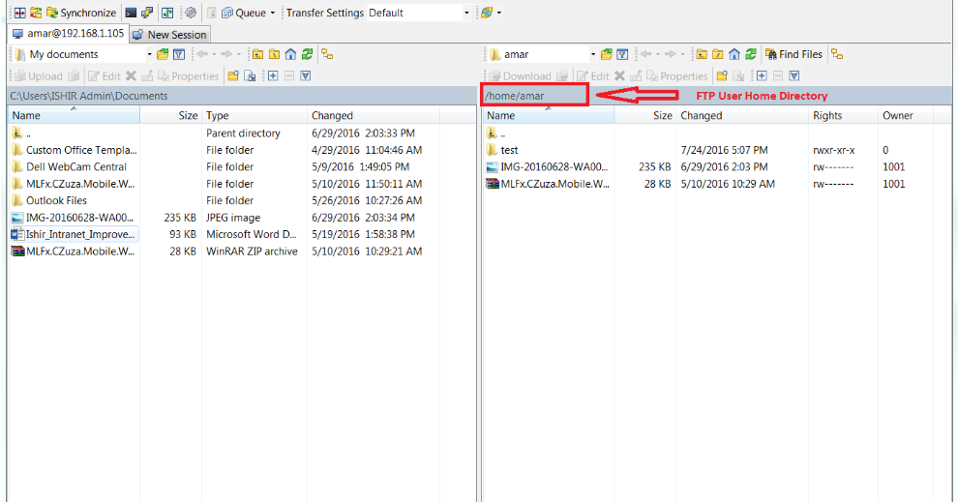The image size is (958, 502).
Task: Open directory icon next to My documents
Action: tap(163, 54)
